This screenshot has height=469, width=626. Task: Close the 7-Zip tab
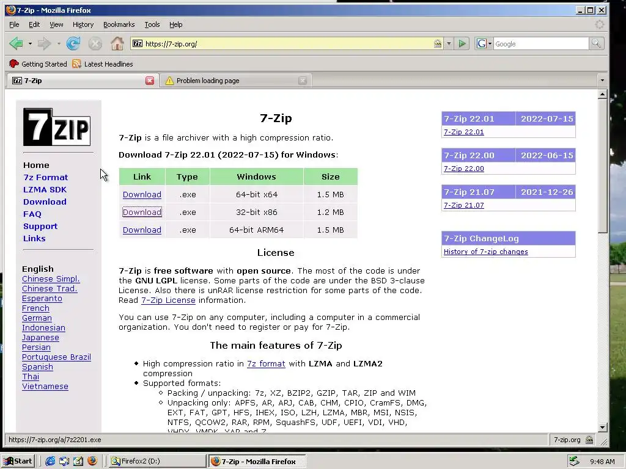(x=150, y=81)
